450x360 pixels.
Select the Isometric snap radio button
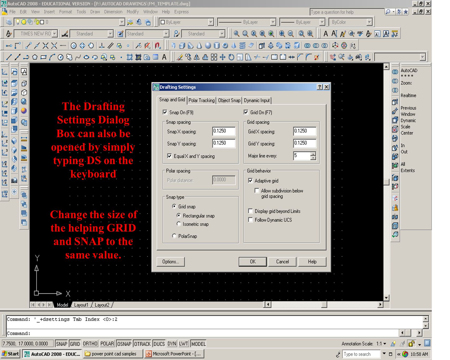click(x=179, y=224)
